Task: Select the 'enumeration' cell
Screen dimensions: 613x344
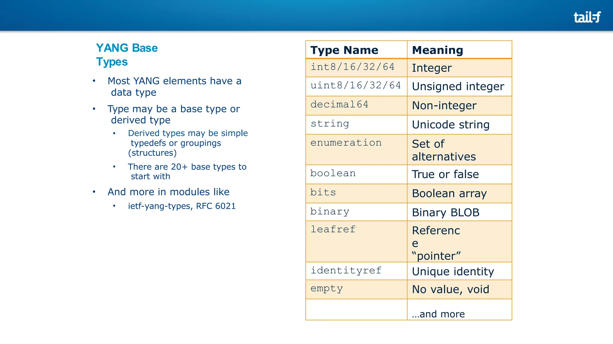Action: [356, 150]
